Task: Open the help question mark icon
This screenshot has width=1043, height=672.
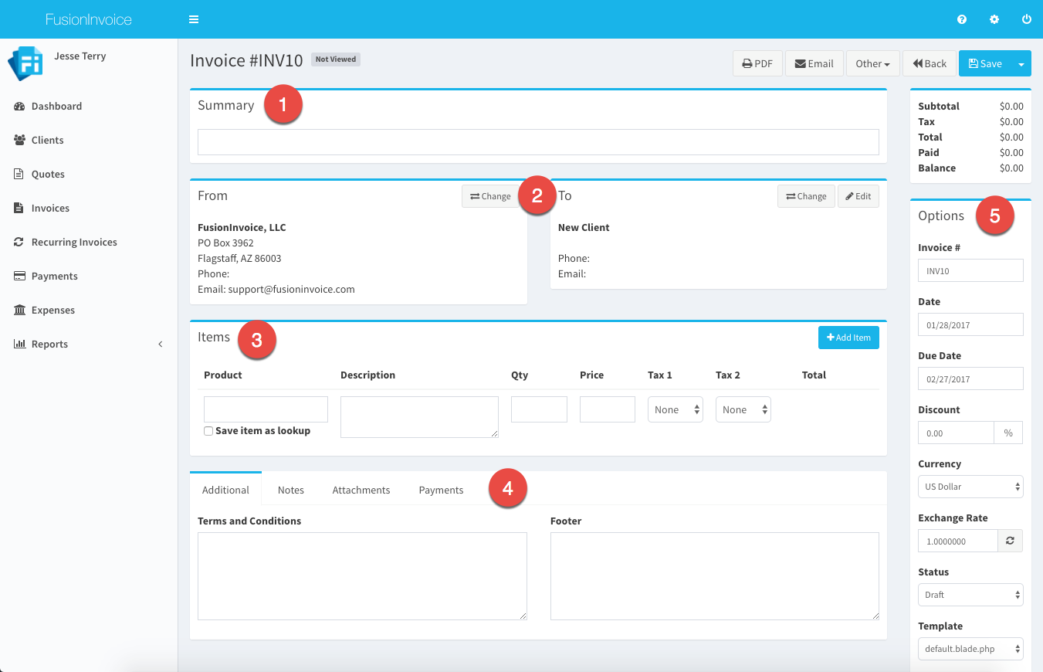Action: click(x=962, y=19)
